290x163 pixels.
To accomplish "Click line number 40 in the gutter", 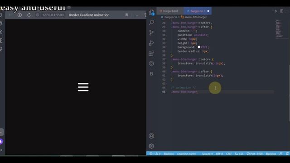I will pyautogui.click(x=164, y=72).
